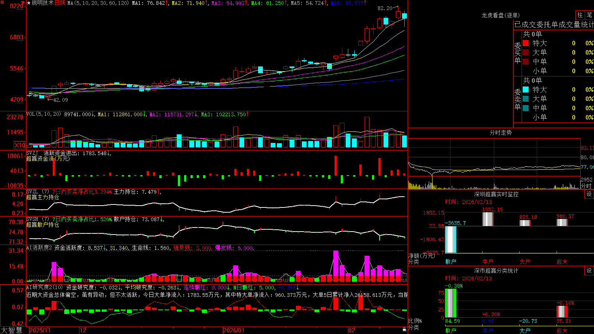Click the 小单 row under 委买单

pyautogui.click(x=558, y=71)
